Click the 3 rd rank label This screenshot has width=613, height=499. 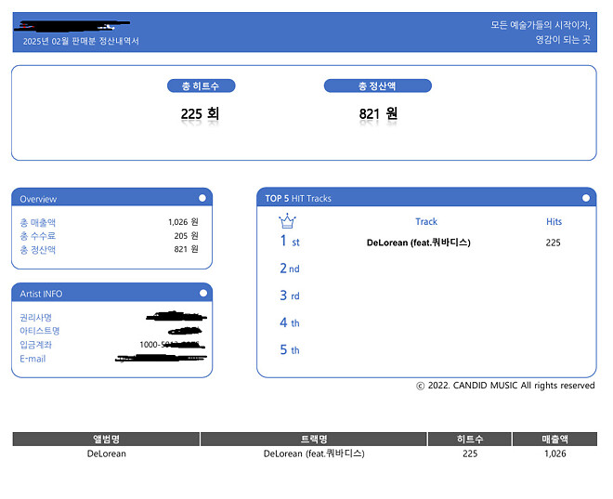tap(290, 295)
